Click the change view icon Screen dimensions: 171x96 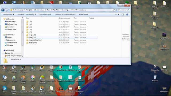click(x=116, y=14)
